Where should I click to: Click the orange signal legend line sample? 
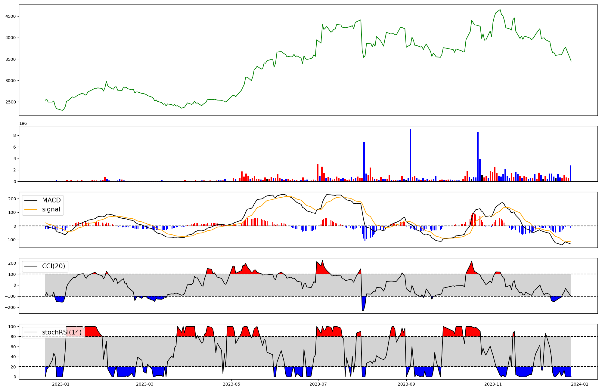(x=31, y=209)
